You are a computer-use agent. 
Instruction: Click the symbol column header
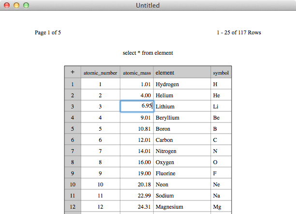(221, 72)
